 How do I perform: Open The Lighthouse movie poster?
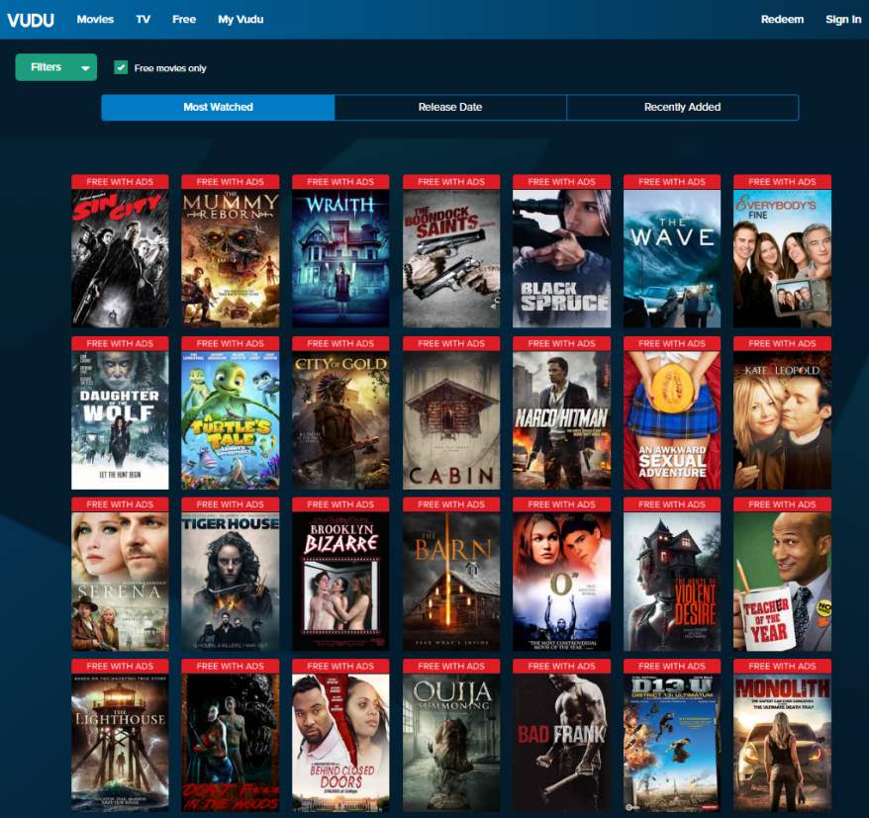(x=120, y=736)
